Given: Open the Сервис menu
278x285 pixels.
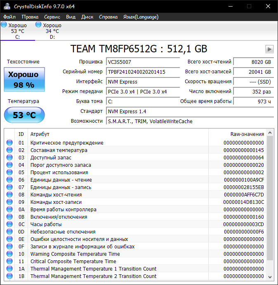Looking at the screenshot, I should click(52, 17).
